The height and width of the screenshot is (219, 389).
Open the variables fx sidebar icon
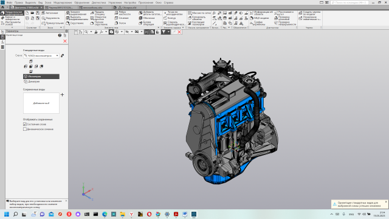point(2,42)
